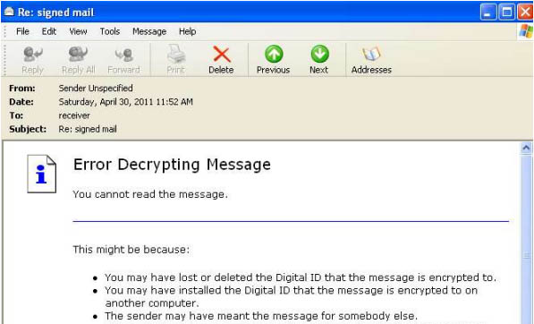Open the View menu
534x324 pixels.
(x=78, y=31)
